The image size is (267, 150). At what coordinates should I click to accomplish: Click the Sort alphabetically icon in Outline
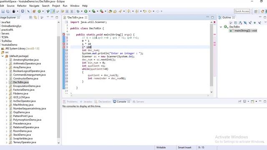[x=240, y=22]
